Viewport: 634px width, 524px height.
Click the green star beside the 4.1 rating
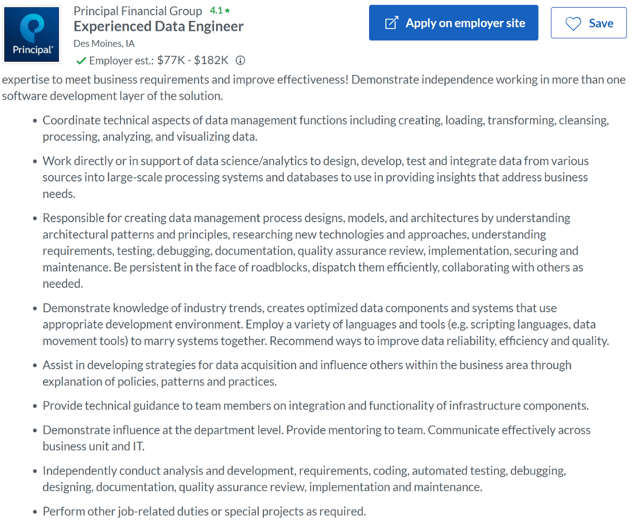point(226,9)
